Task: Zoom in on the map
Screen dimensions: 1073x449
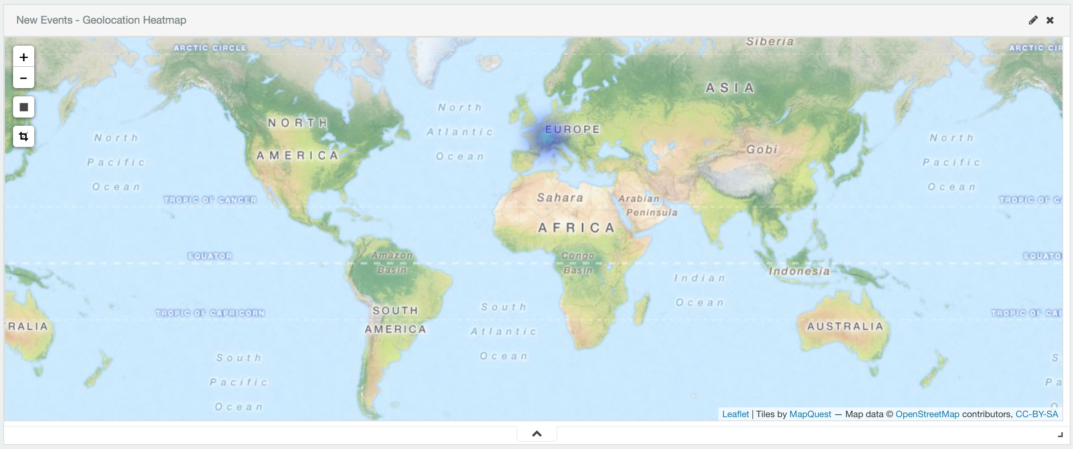Action: (x=23, y=57)
